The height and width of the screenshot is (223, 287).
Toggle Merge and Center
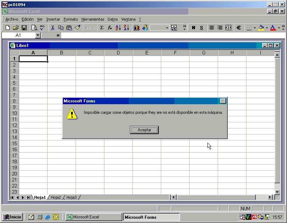(228, 28)
